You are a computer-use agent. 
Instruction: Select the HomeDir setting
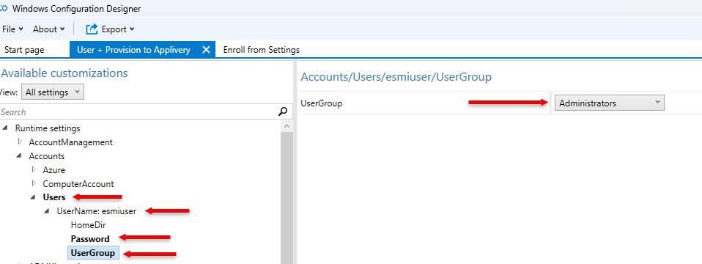tap(88, 225)
